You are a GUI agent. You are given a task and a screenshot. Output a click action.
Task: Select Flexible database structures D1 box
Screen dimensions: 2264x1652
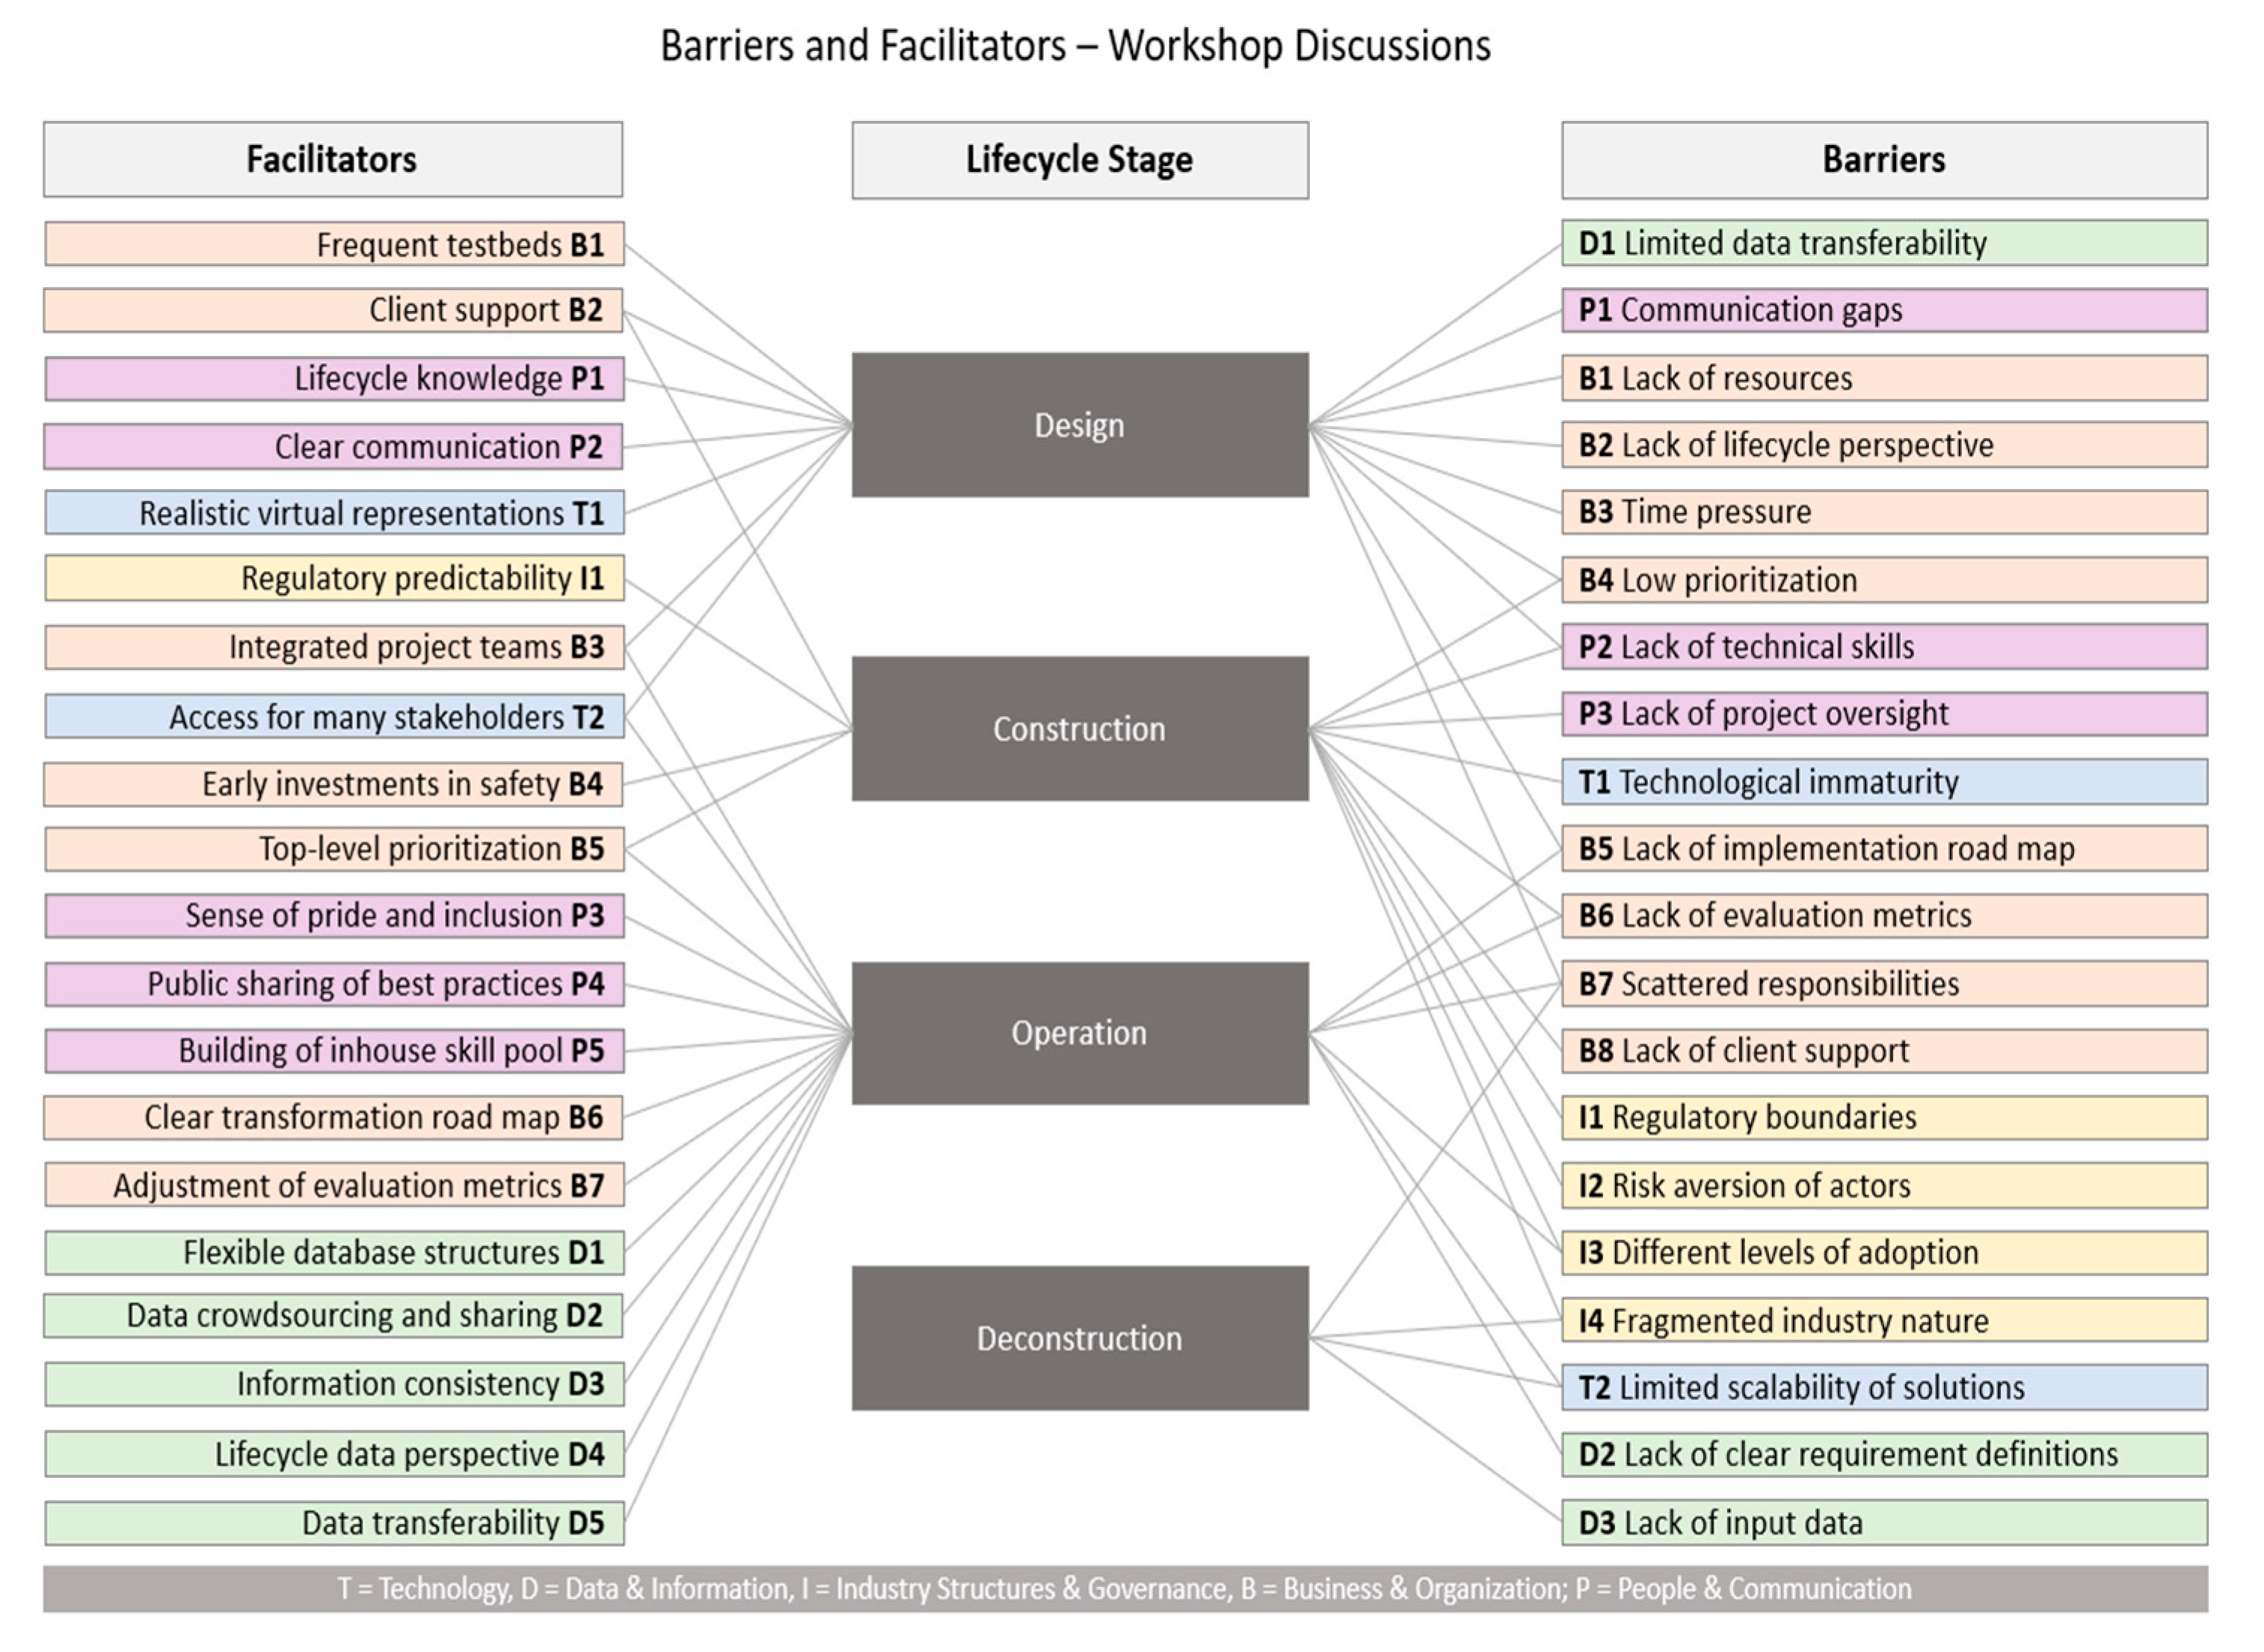(x=334, y=1253)
